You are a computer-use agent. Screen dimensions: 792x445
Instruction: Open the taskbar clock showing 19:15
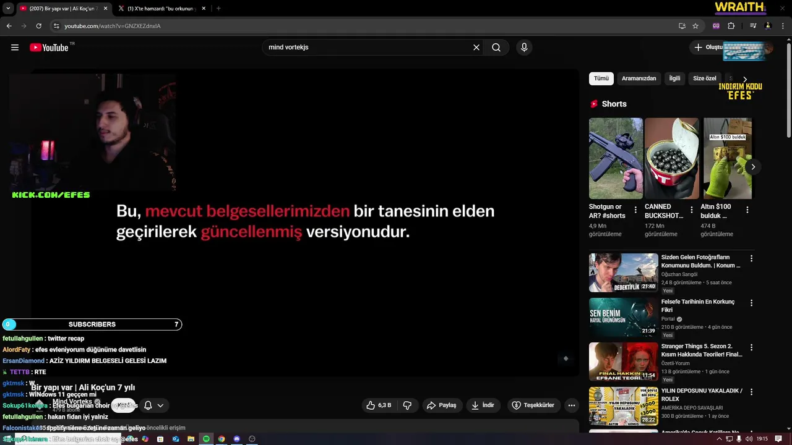762,439
